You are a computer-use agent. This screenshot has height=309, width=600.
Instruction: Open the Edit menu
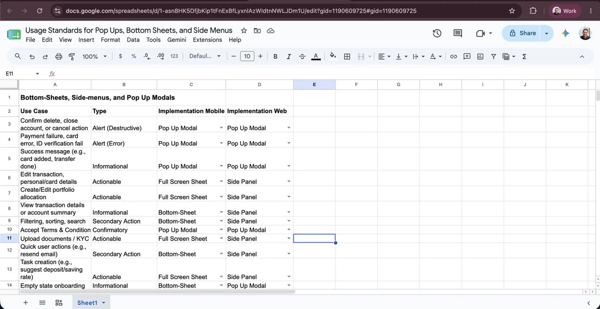(47, 39)
